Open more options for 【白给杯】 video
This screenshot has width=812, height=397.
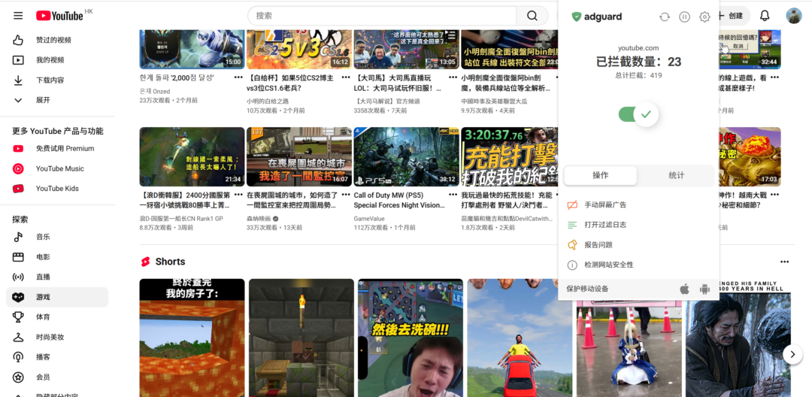click(x=345, y=77)
